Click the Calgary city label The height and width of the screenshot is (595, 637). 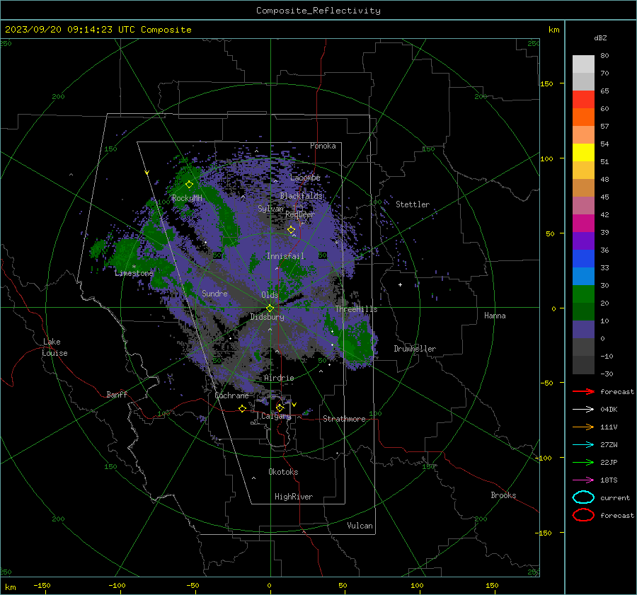tap(276, 416)
